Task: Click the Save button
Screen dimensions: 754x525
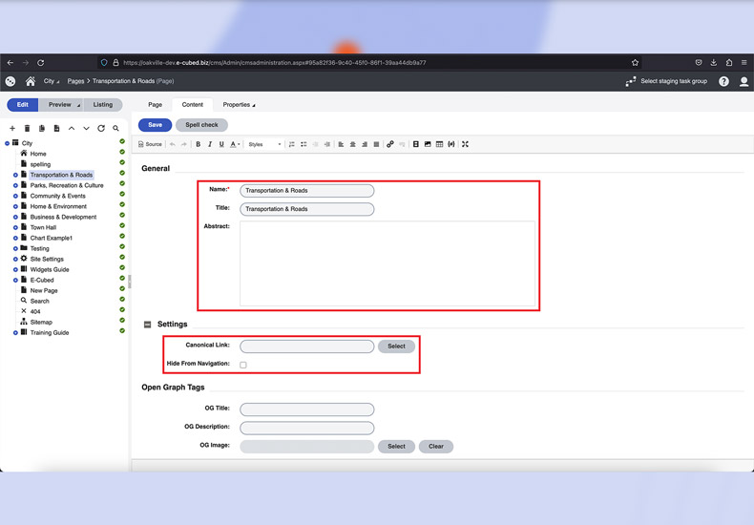Action: [155, 125]
